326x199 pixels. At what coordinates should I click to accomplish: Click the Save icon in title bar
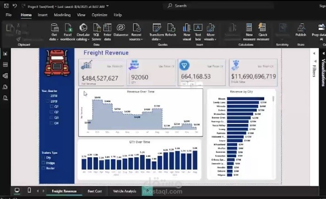tap(6, 6)
